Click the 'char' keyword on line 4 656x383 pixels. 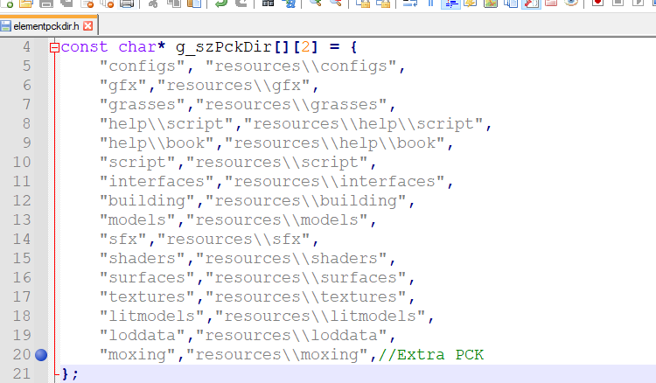point(137,47)
